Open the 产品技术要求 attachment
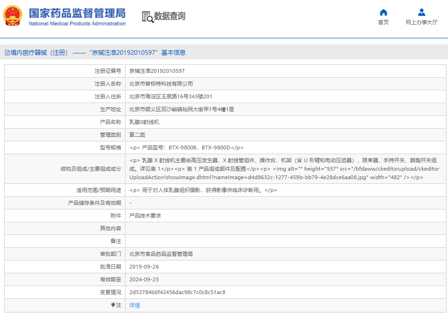Viewport: 448px width, 313px height. pyautogui.click(x=145, y=216)
